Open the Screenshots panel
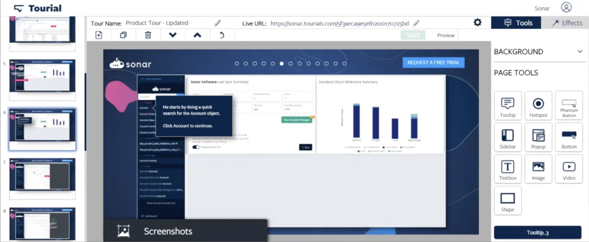 tap(185, 231)
